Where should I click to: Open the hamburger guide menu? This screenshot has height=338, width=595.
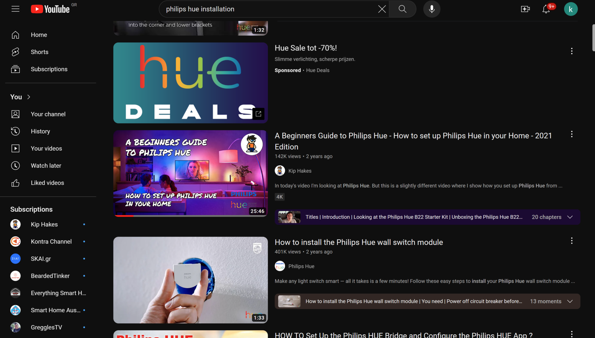15,9
